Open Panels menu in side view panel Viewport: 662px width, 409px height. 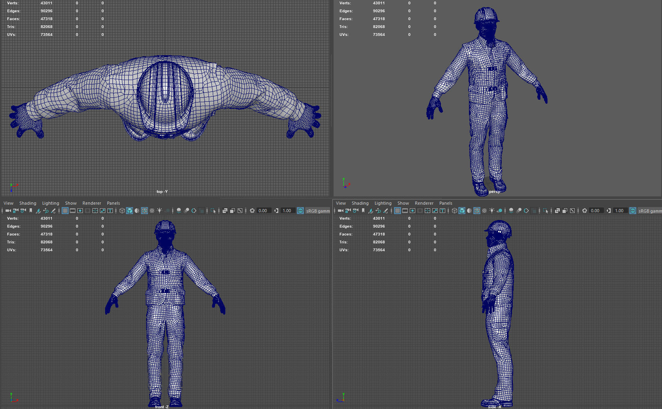click(x=446, y=203)
